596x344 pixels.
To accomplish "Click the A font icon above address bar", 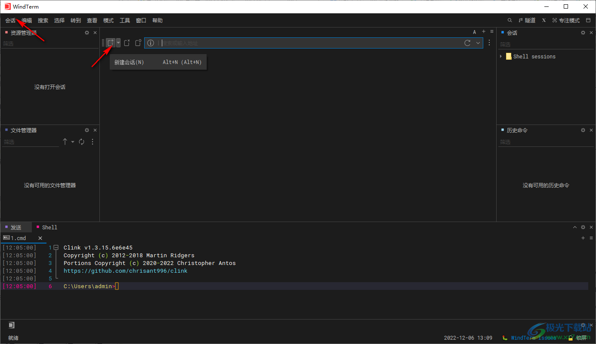I will (x=475, y=32).
